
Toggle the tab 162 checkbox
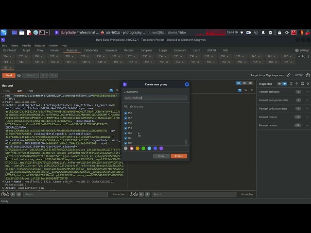[x=125, y=143]
